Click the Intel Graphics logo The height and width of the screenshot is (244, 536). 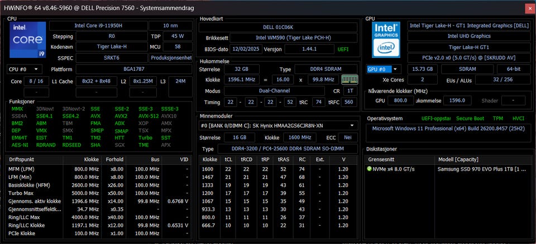click(x=386, y=40)
